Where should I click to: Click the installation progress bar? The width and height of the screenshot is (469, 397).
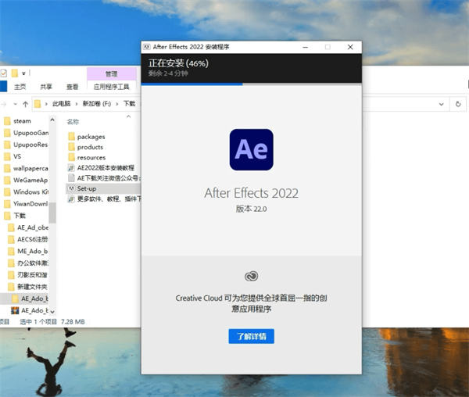click(251, 84)
